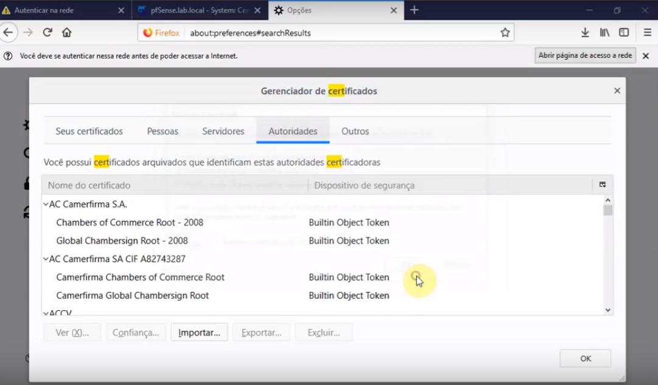Click the Firefox identity icon in address bar
The image size is (658, 385).
[x=161, y=33]
